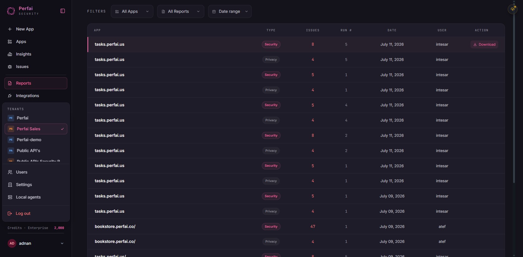Click the document icon in All Reports filter
This screenshot has width=523, height=257.
point(163,12)
